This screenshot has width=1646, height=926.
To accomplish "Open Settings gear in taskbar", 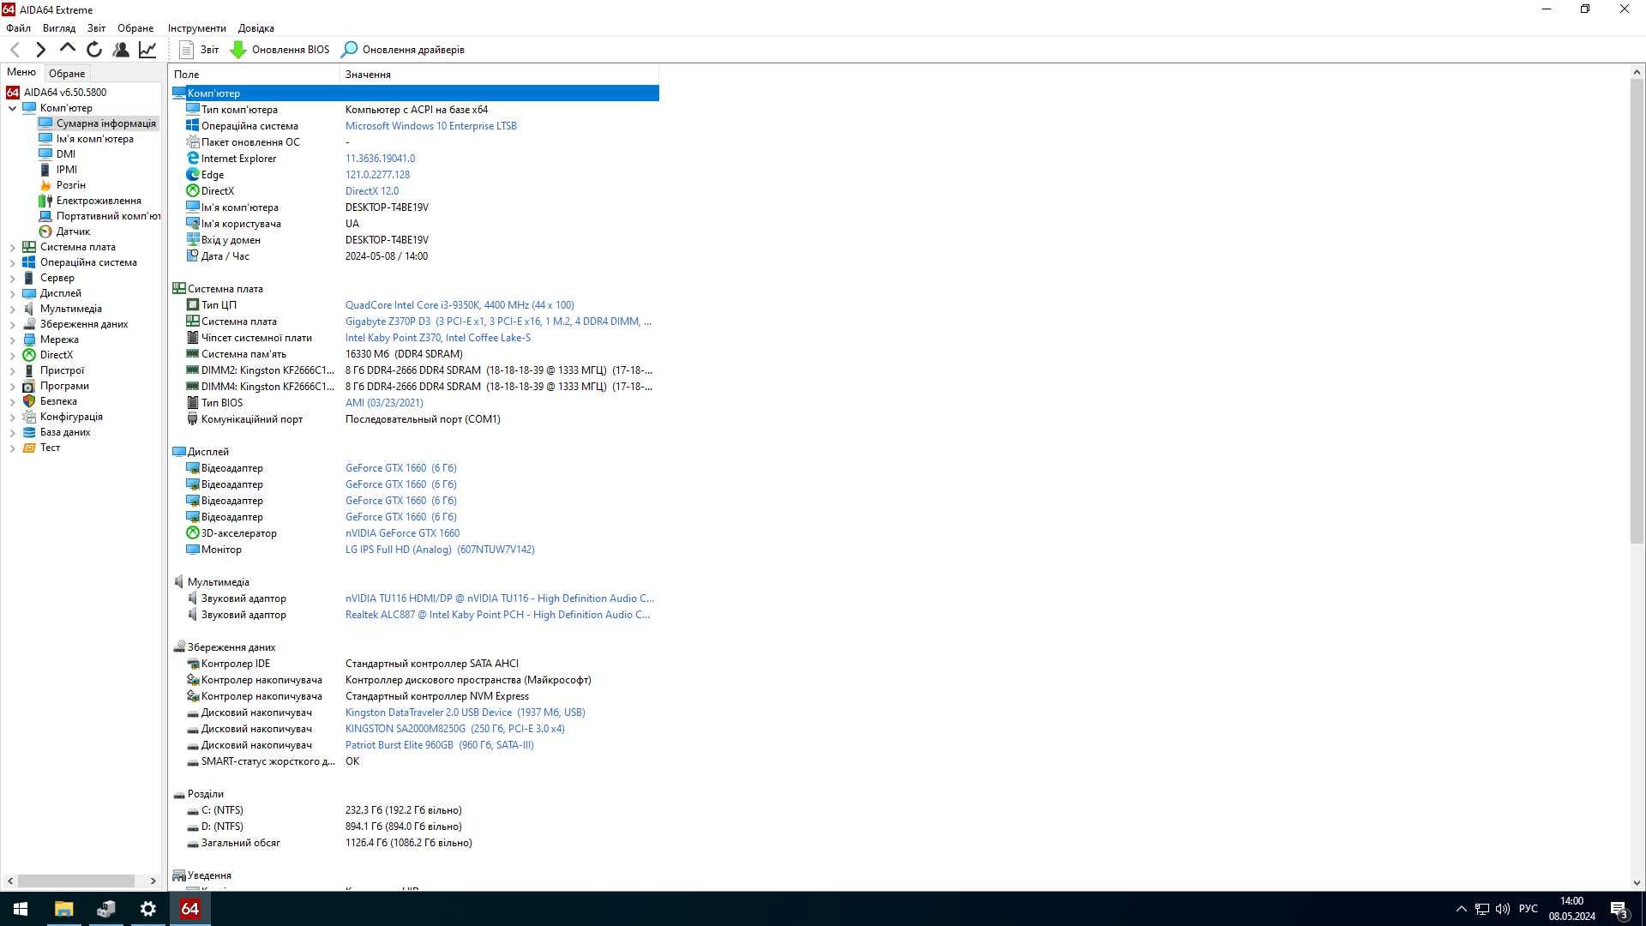I will coord(147,909).
